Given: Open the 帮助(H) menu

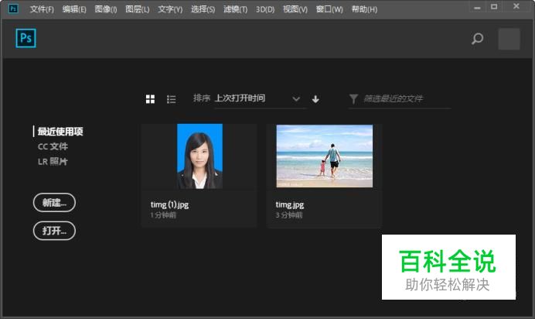Looking at the screenshot, I should click(364, 9).
